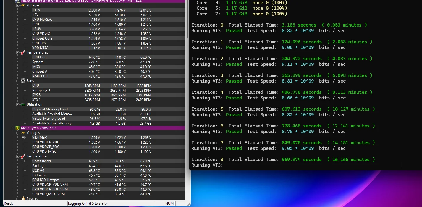
Task: Click the NUM indicator in the status bar
Action: click(x=169, y=203)
